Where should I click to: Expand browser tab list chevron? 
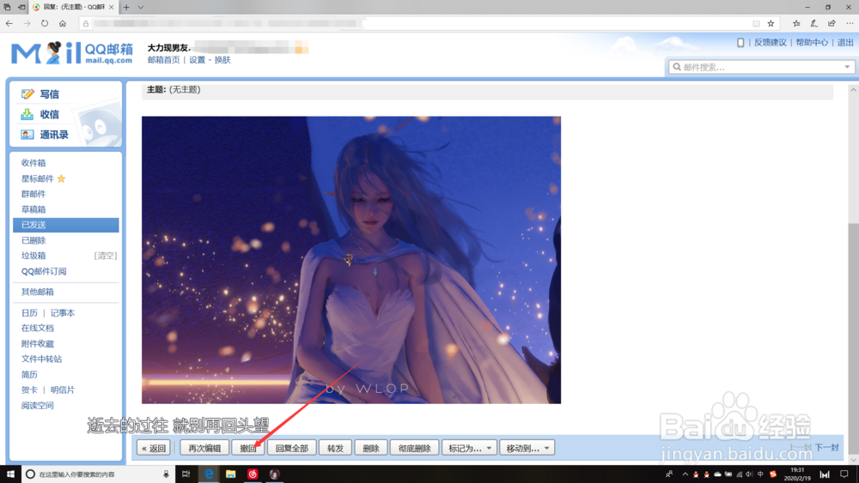(x=141, y=7)
